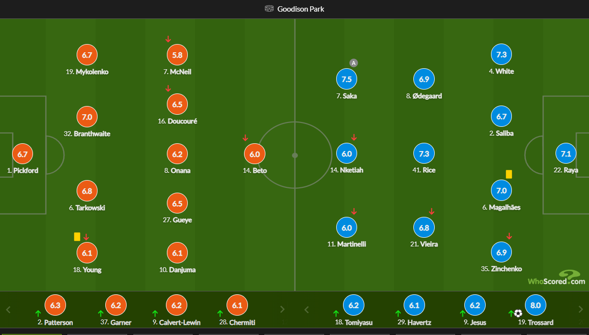Click Saka's assist badge icon
The image size is (589, 335).
pos(354,63)
